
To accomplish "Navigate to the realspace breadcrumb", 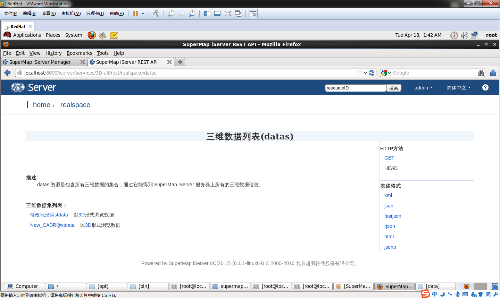I will (x=75, y=105).
